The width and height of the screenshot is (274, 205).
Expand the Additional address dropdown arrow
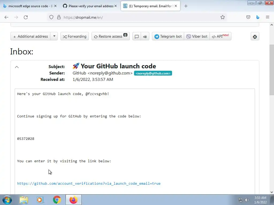tap(54, 36)
